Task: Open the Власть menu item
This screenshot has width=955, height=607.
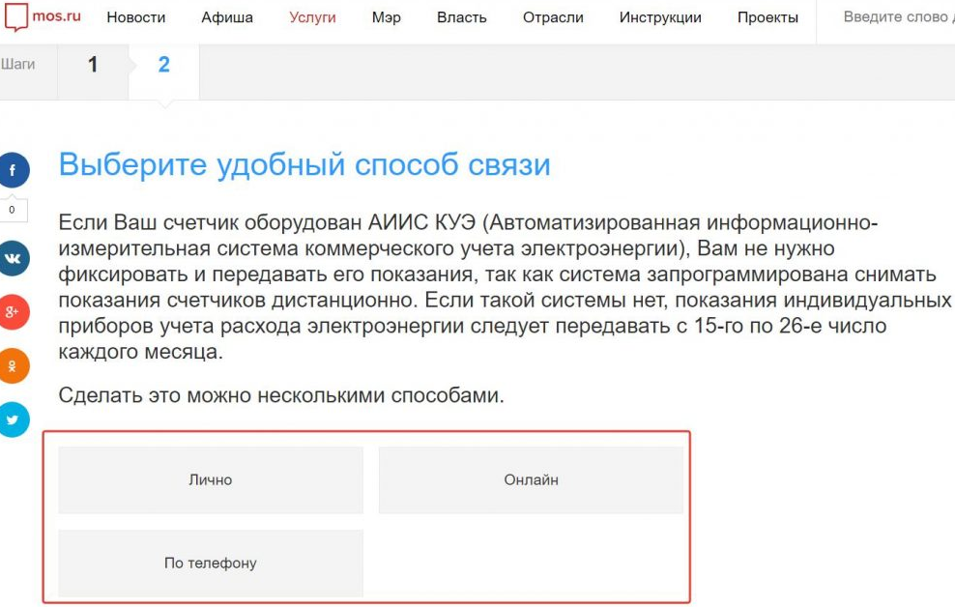Action: click(x=461, y=17)
